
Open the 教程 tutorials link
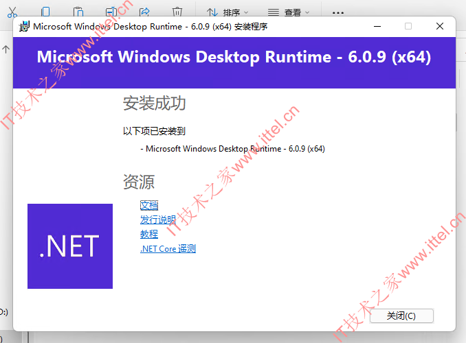point(149,235)
